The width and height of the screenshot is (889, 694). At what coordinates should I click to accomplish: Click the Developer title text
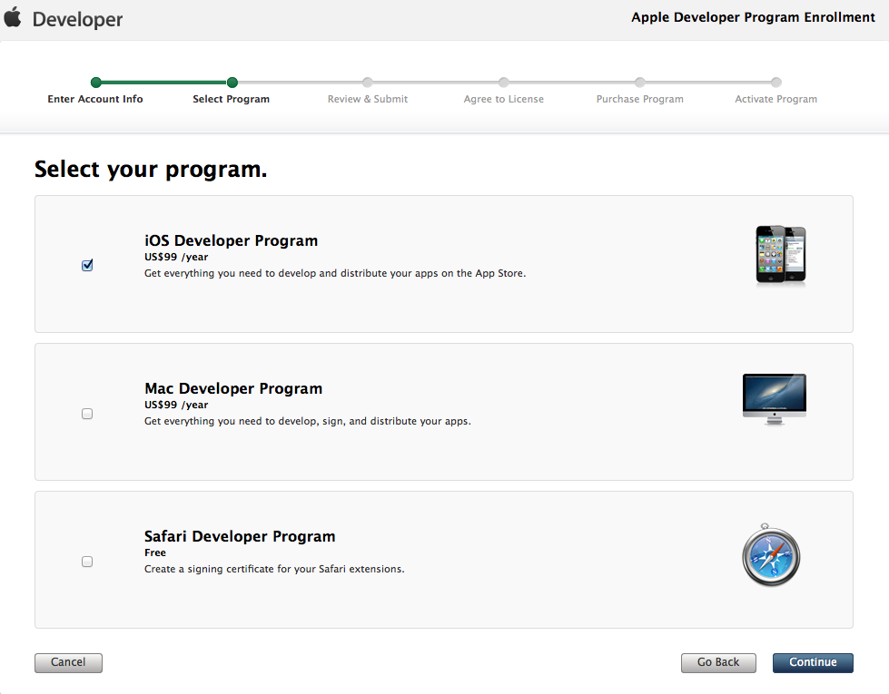[77, 19]
